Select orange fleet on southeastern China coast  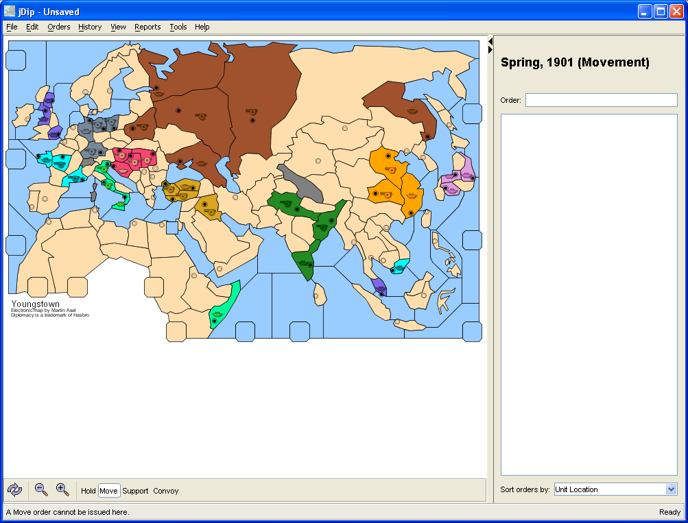coord(412,195)
